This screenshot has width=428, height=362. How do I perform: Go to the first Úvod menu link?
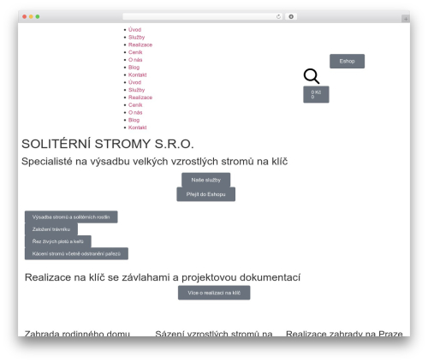(x=134, y=30)
